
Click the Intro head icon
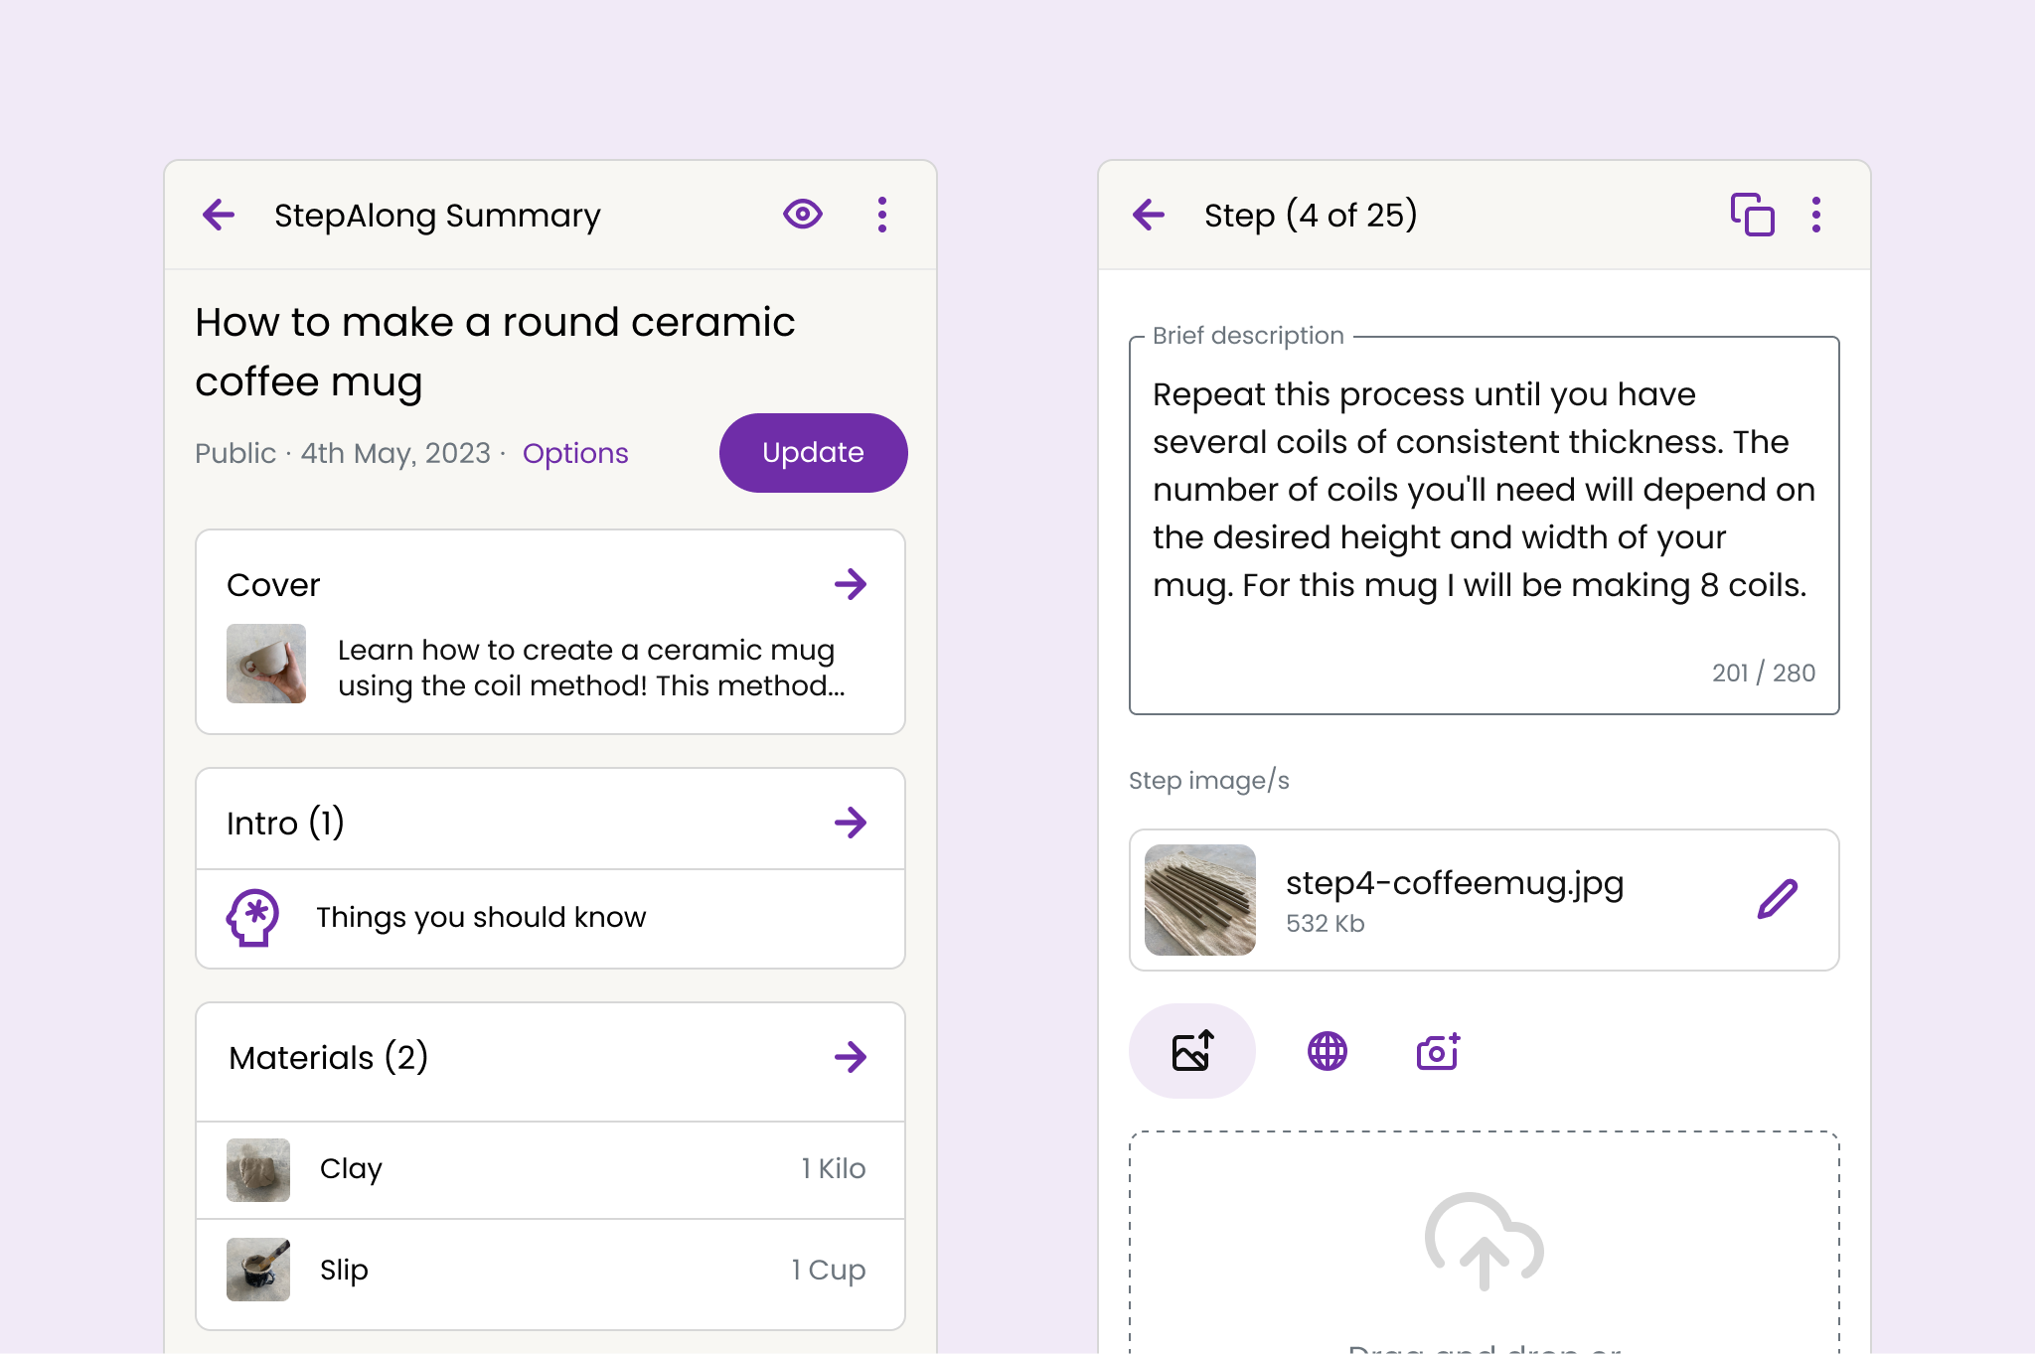(x=251, y=918)
